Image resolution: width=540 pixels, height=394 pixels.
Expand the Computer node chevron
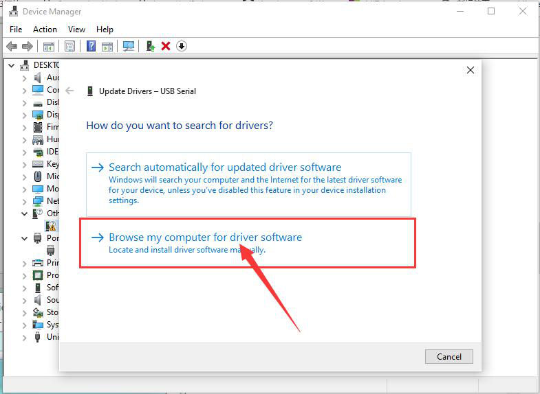click(x=24, y=91)
